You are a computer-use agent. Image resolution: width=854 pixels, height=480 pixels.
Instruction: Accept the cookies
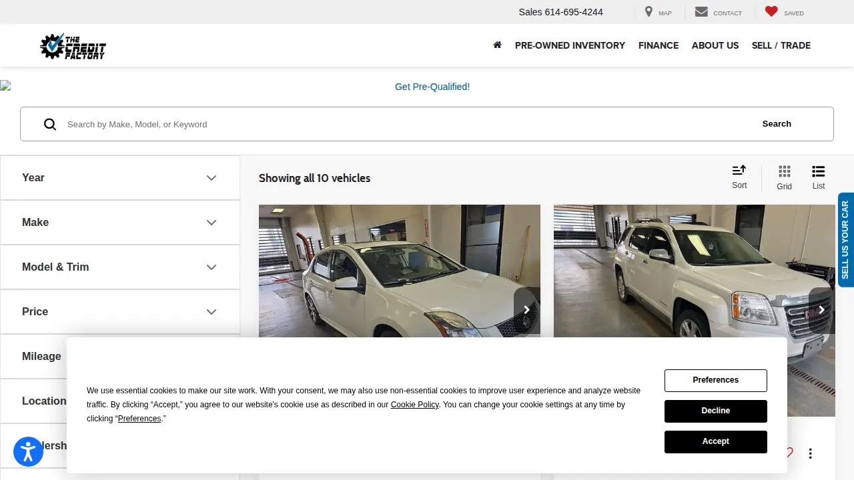click(x=716, y=442)
